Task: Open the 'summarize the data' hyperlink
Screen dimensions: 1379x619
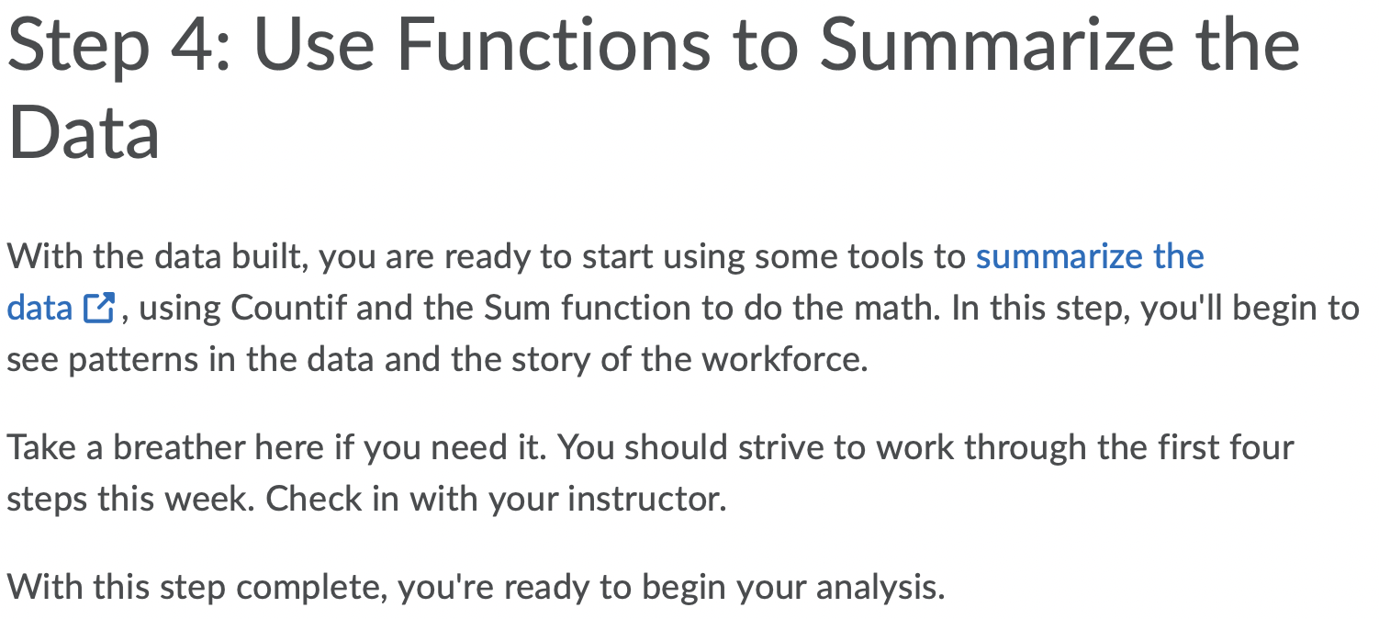Action: (1090, 256)
